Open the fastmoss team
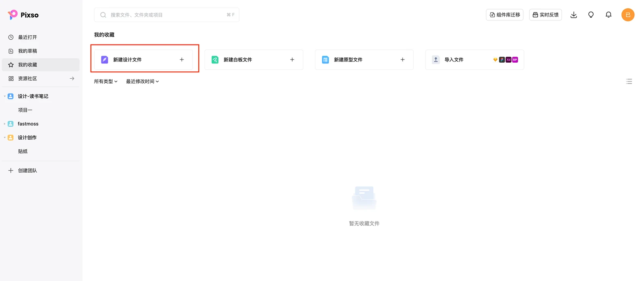644x281 pixels. point(28,124)
